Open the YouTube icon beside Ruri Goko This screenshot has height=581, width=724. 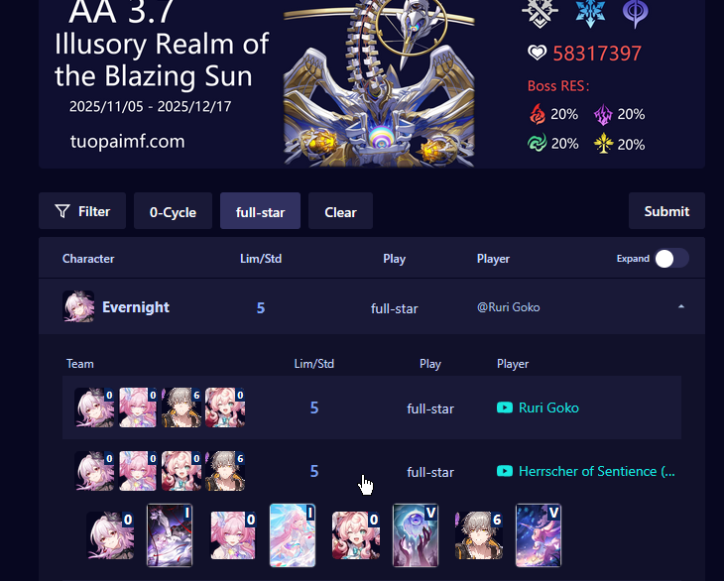(505, 407)
